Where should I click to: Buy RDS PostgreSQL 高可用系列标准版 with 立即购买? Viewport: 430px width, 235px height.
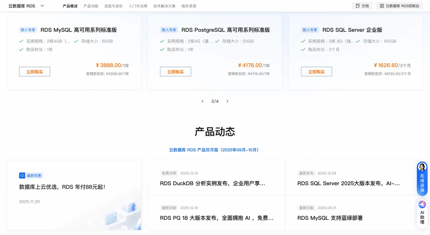175,72
